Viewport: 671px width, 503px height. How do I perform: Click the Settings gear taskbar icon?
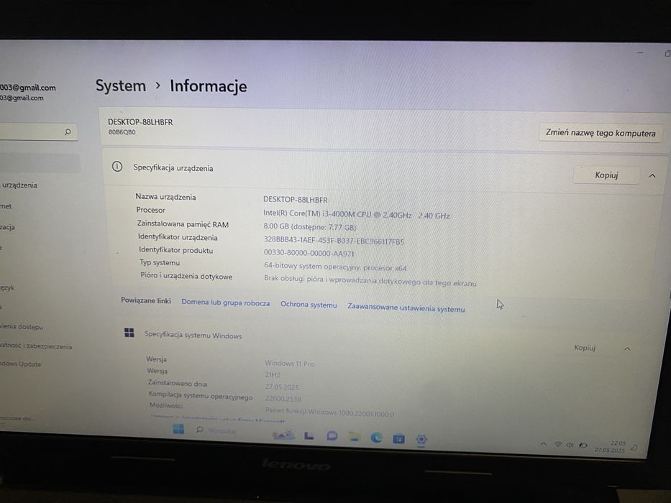[421, 439]
